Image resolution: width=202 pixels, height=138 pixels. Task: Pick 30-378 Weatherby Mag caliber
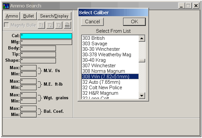pos(110,55)
